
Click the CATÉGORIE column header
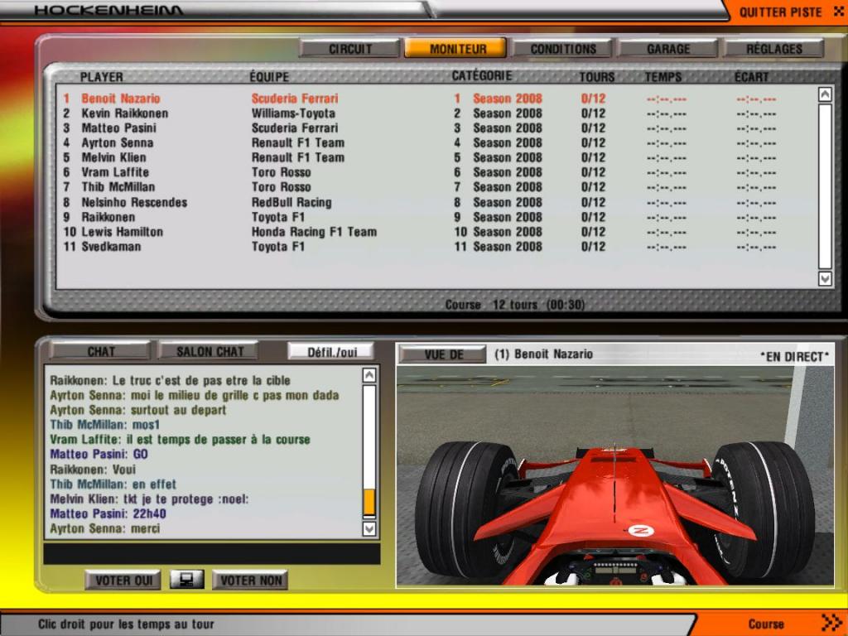(x=481, y=75)
